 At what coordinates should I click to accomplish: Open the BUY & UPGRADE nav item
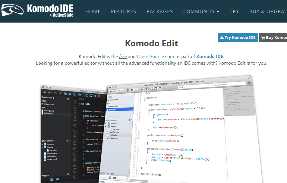268,11
